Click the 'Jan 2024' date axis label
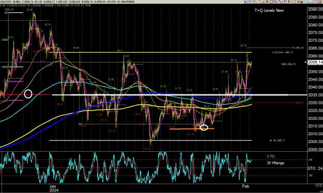The width and height of the screenshot is (323, 193). pyautogui.click(x=54, y=188)
